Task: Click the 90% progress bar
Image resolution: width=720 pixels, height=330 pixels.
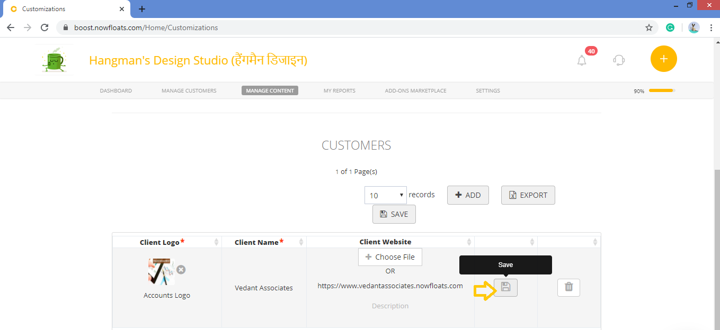Action: 662,90
